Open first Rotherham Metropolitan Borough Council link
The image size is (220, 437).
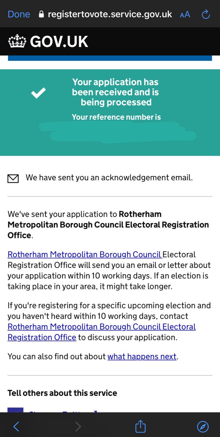(x=85, y=254)
